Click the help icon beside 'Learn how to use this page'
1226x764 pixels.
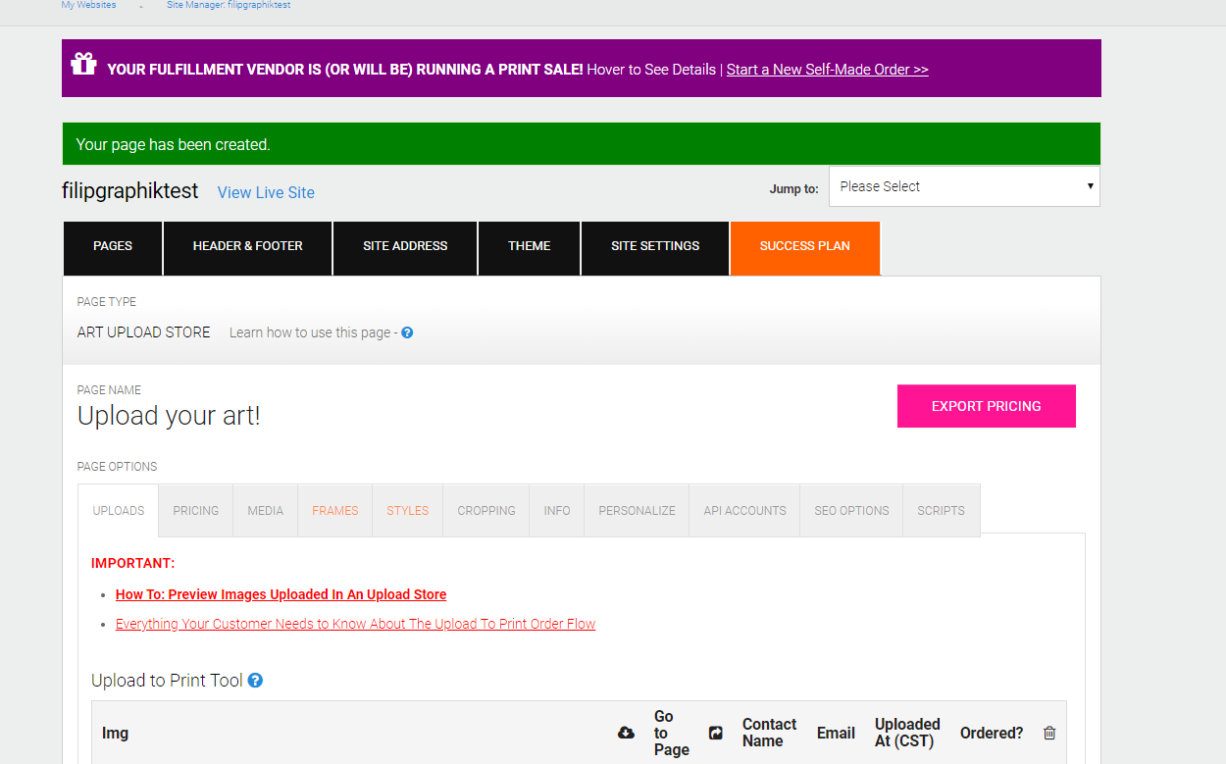[x=407, y=332]
